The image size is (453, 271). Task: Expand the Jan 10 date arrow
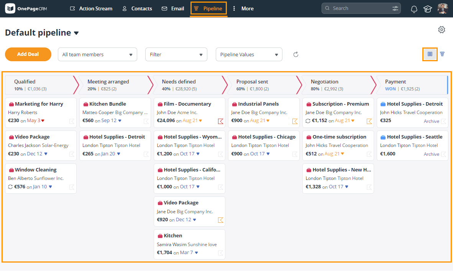coord(50,187)
